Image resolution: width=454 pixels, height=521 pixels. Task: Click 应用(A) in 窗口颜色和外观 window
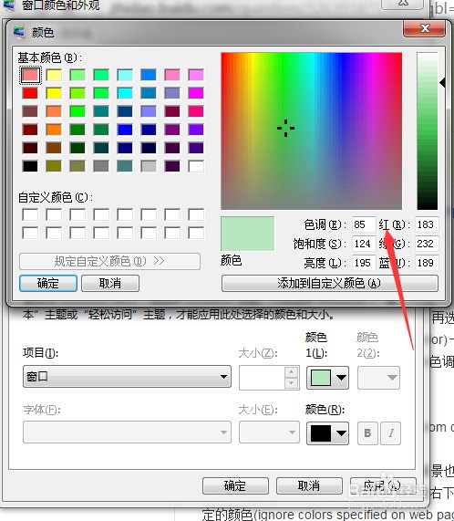pyautogui.click(x=383, y=486)
